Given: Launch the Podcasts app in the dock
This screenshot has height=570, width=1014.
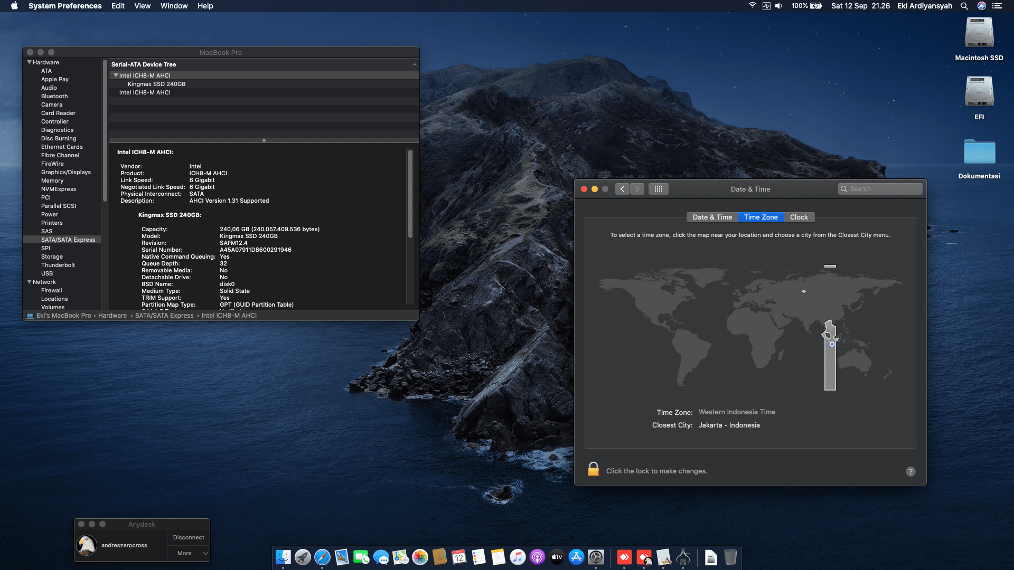Looking at the screenshot, I should (x=537, y=557).
